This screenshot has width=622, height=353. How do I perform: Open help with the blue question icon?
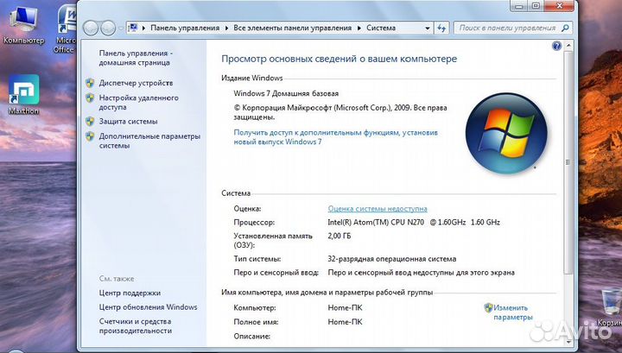point(556,46)
